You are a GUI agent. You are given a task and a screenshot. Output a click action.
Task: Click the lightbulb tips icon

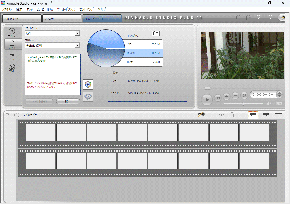270,18
